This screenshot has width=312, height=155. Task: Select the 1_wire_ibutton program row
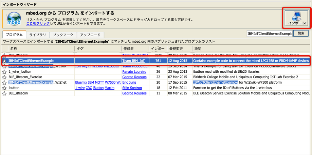155,71
